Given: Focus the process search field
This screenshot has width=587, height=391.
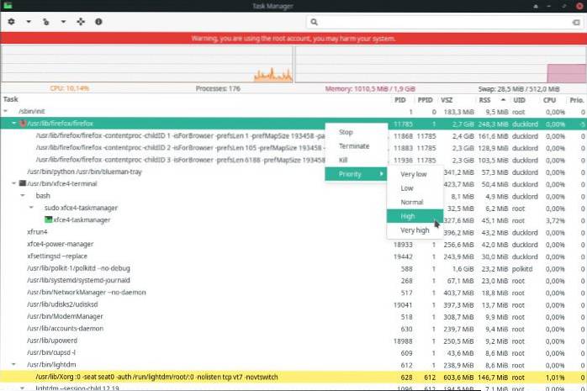Looking at the screenshot, I should tap(445, 22).
